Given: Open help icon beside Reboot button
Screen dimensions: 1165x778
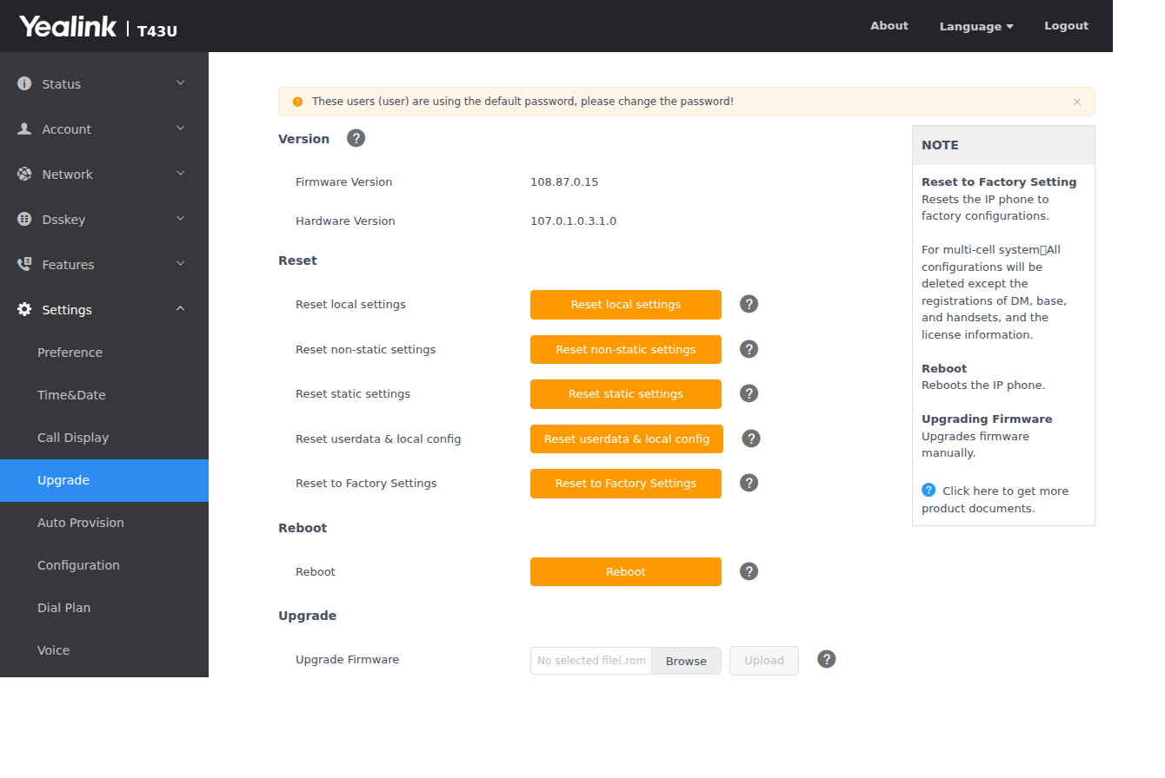Looking at the screenshot, I should [749, 571].
